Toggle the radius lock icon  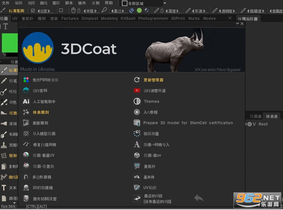coord(79,11)
